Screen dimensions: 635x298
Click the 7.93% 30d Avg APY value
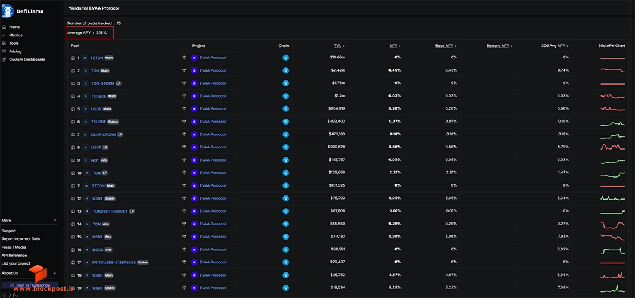[x=562, y=237]
